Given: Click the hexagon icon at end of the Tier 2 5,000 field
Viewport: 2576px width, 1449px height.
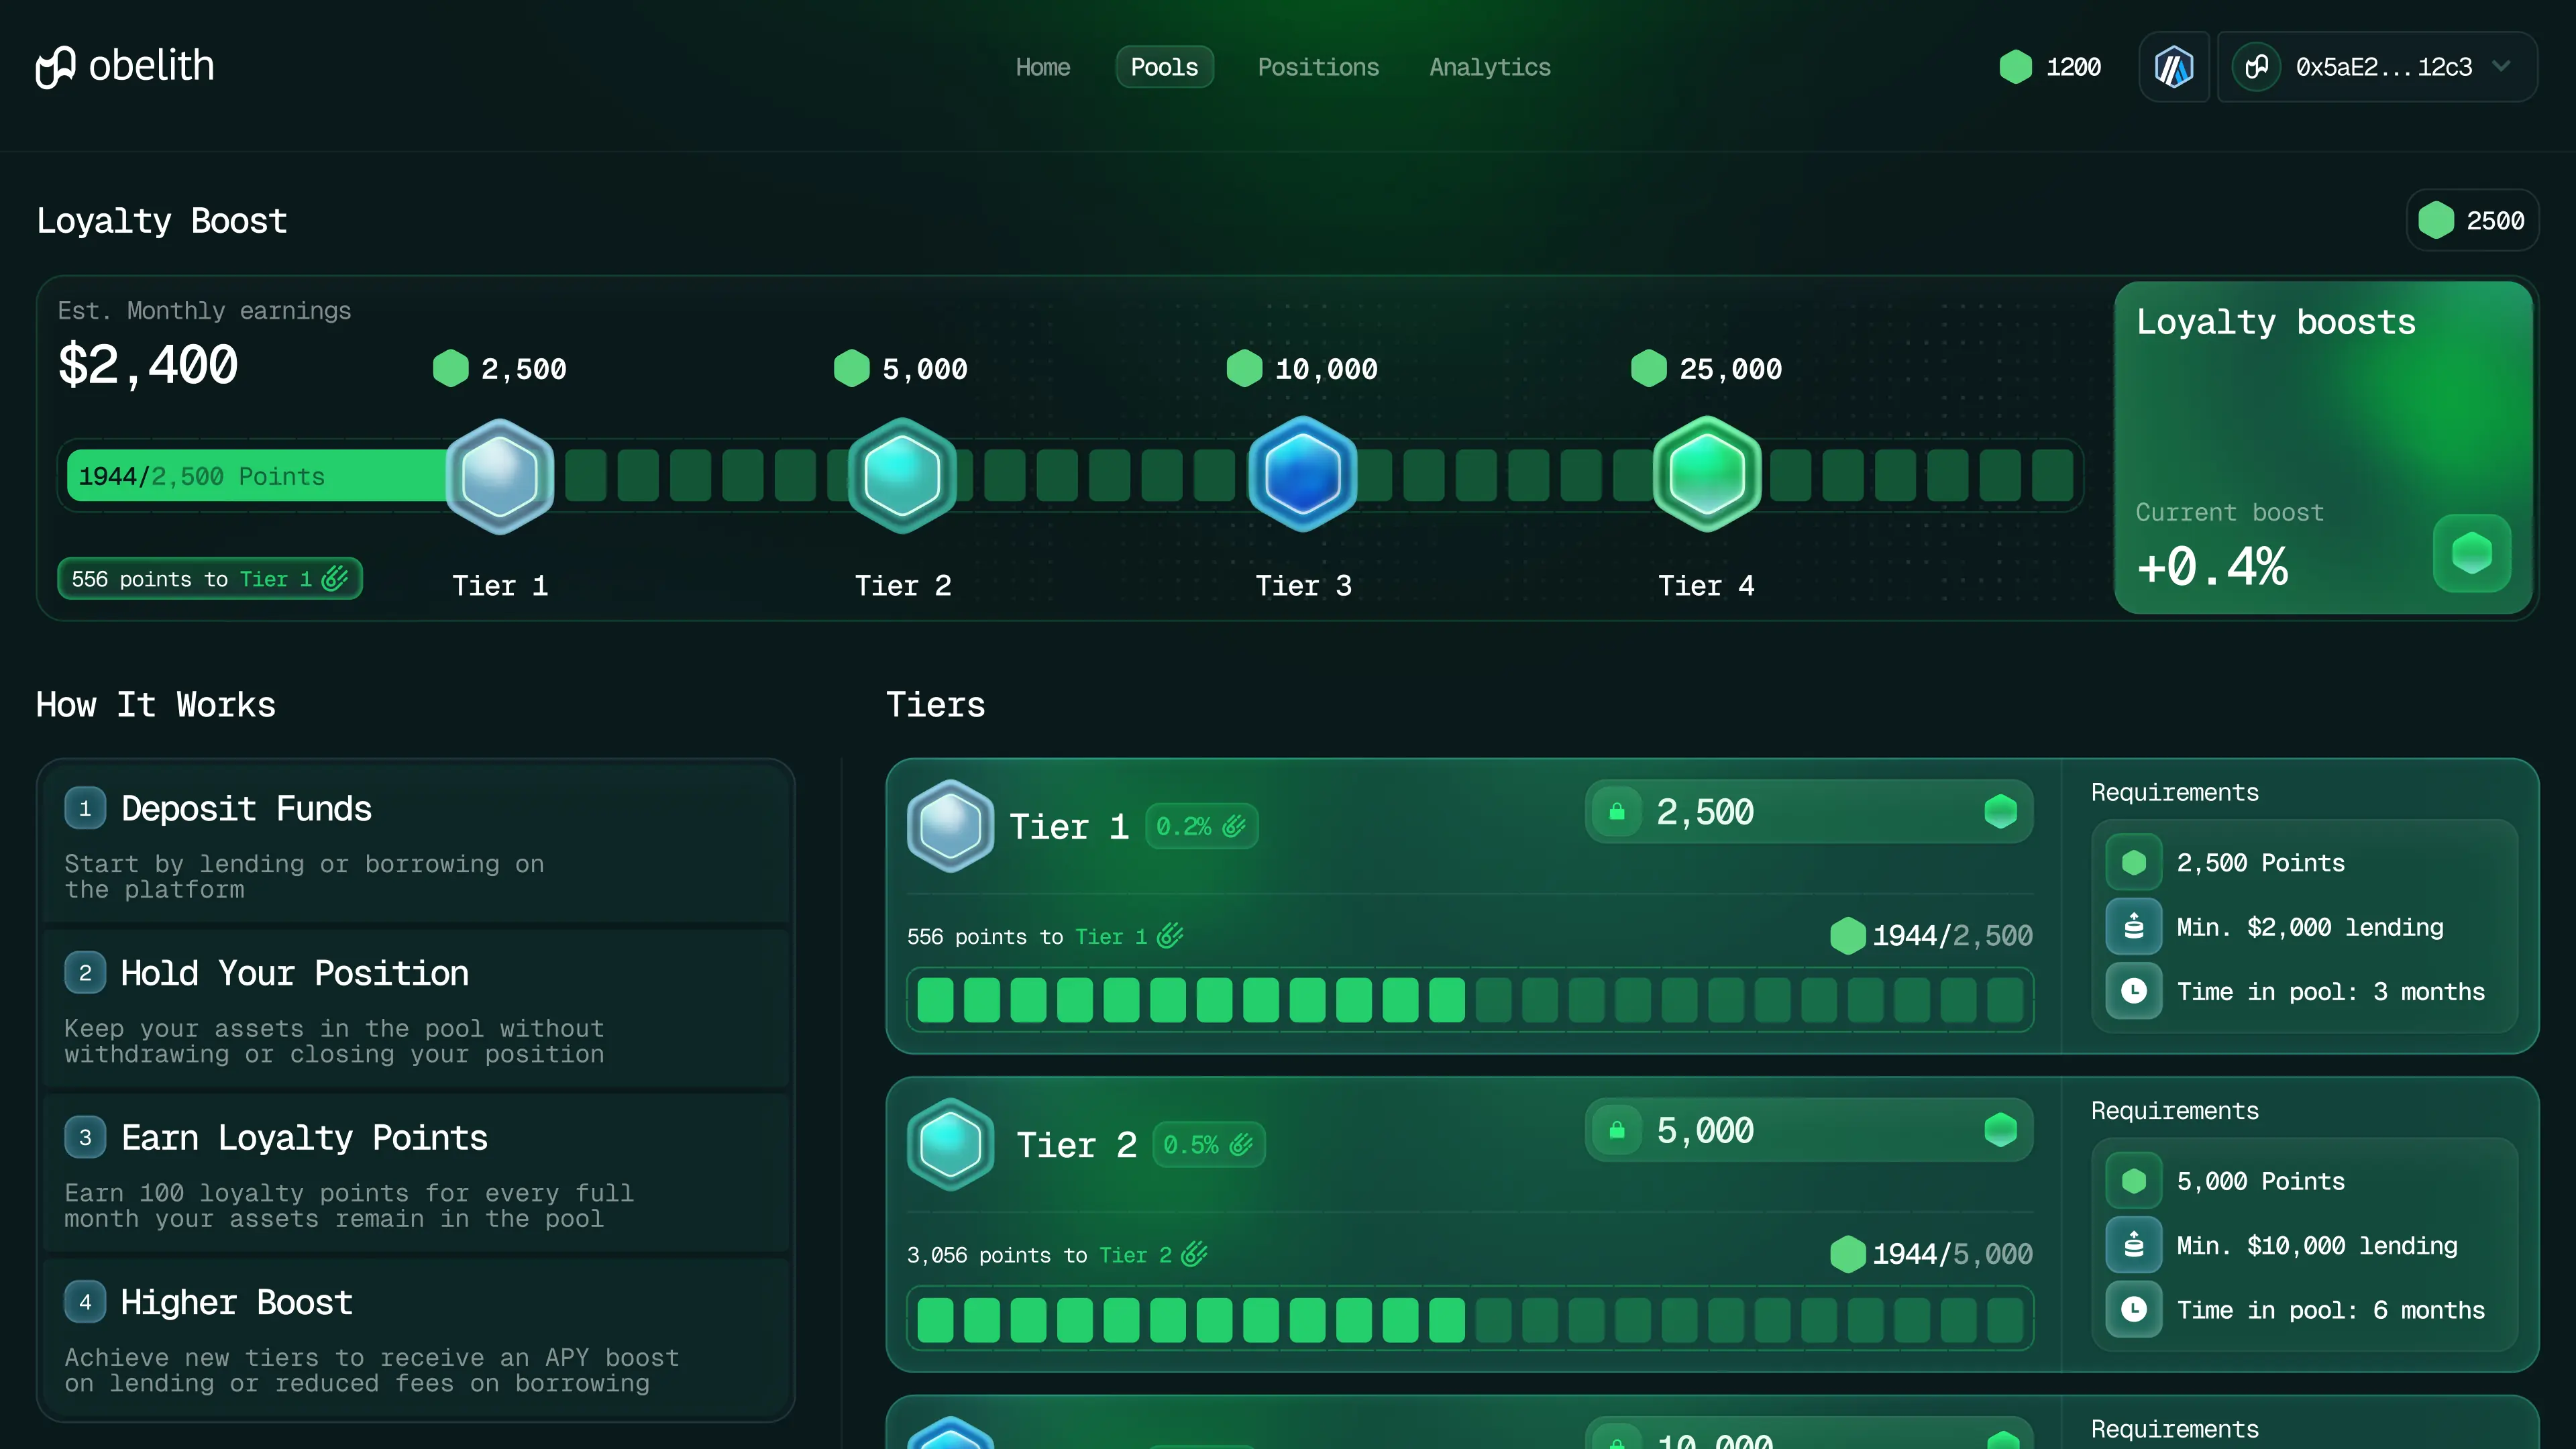Looking at the screenshot, I should (x=2001, y=1130).
